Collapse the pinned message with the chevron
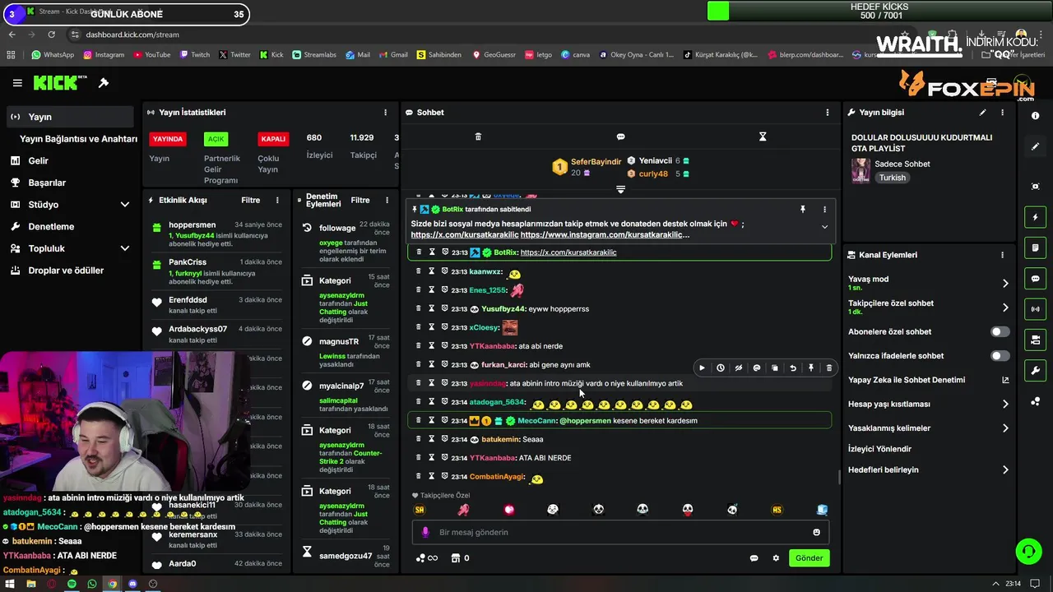This screenshot has width=1053, height=592. point(824,227)
